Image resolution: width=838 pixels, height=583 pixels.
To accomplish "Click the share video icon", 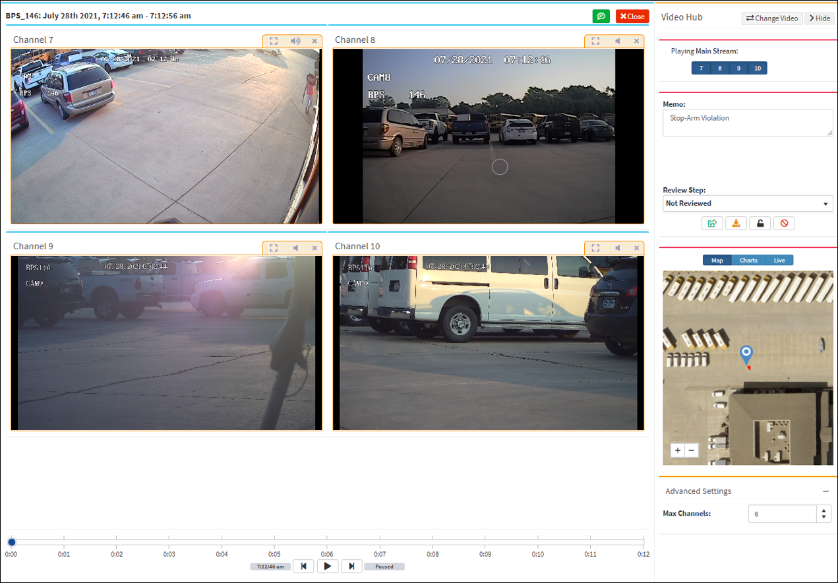I will click(712, 224).
